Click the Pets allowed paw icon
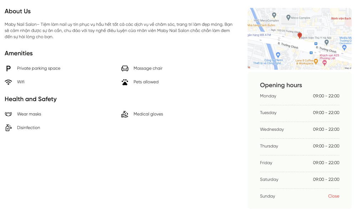This screenshot has height=209, width=357. tap(125, 82)
